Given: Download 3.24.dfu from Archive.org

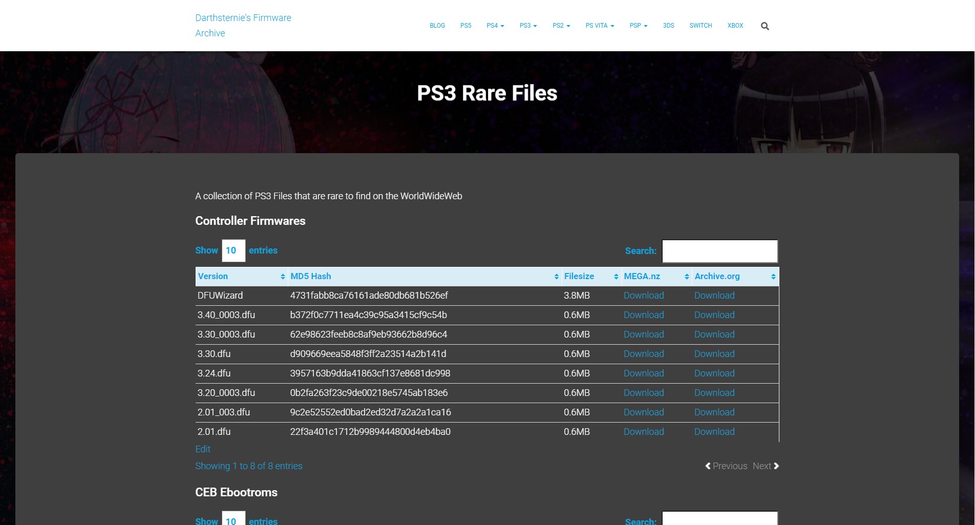Looking at the screenshot, I should click(714, 373).
